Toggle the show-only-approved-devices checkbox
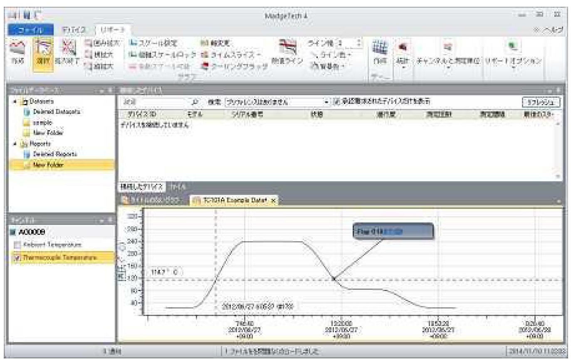Screen dimensions: 571x363 pyautogui.click(x=337, y=101)
